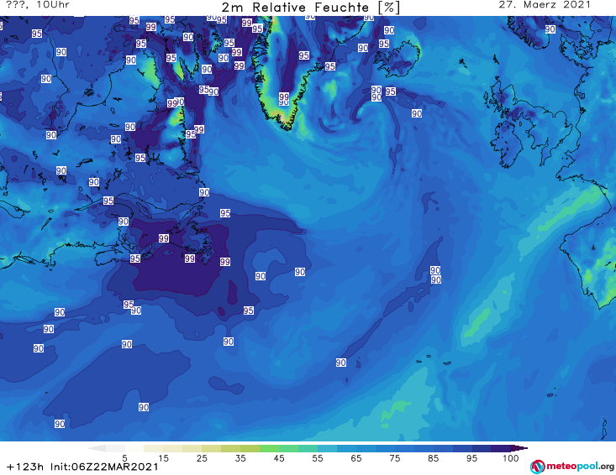Click the 90 contour label in the bottom-left map corner
This screenshot has height=475, width=616.
60,424
